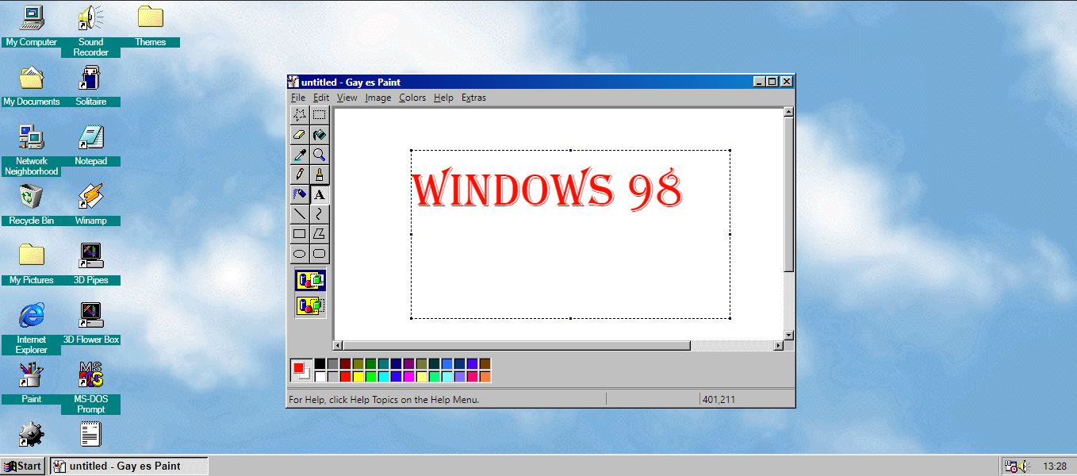Viewport: 1077px width, 476px height.
Task: Open the Colors menu
Action: click(412, 98)
